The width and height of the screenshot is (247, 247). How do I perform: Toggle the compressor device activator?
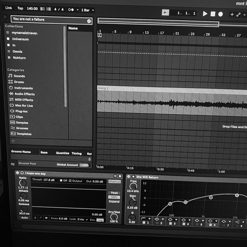(x=17, y=173)
